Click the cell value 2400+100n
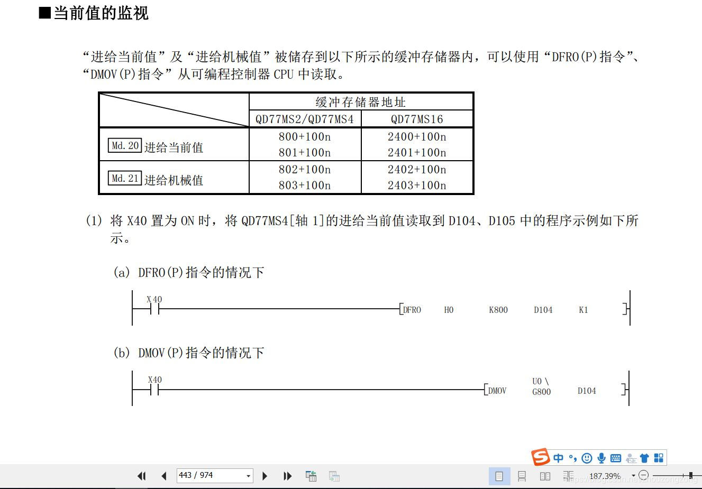The height and width of the screenshot is (489, 702). tap(417, 136)
